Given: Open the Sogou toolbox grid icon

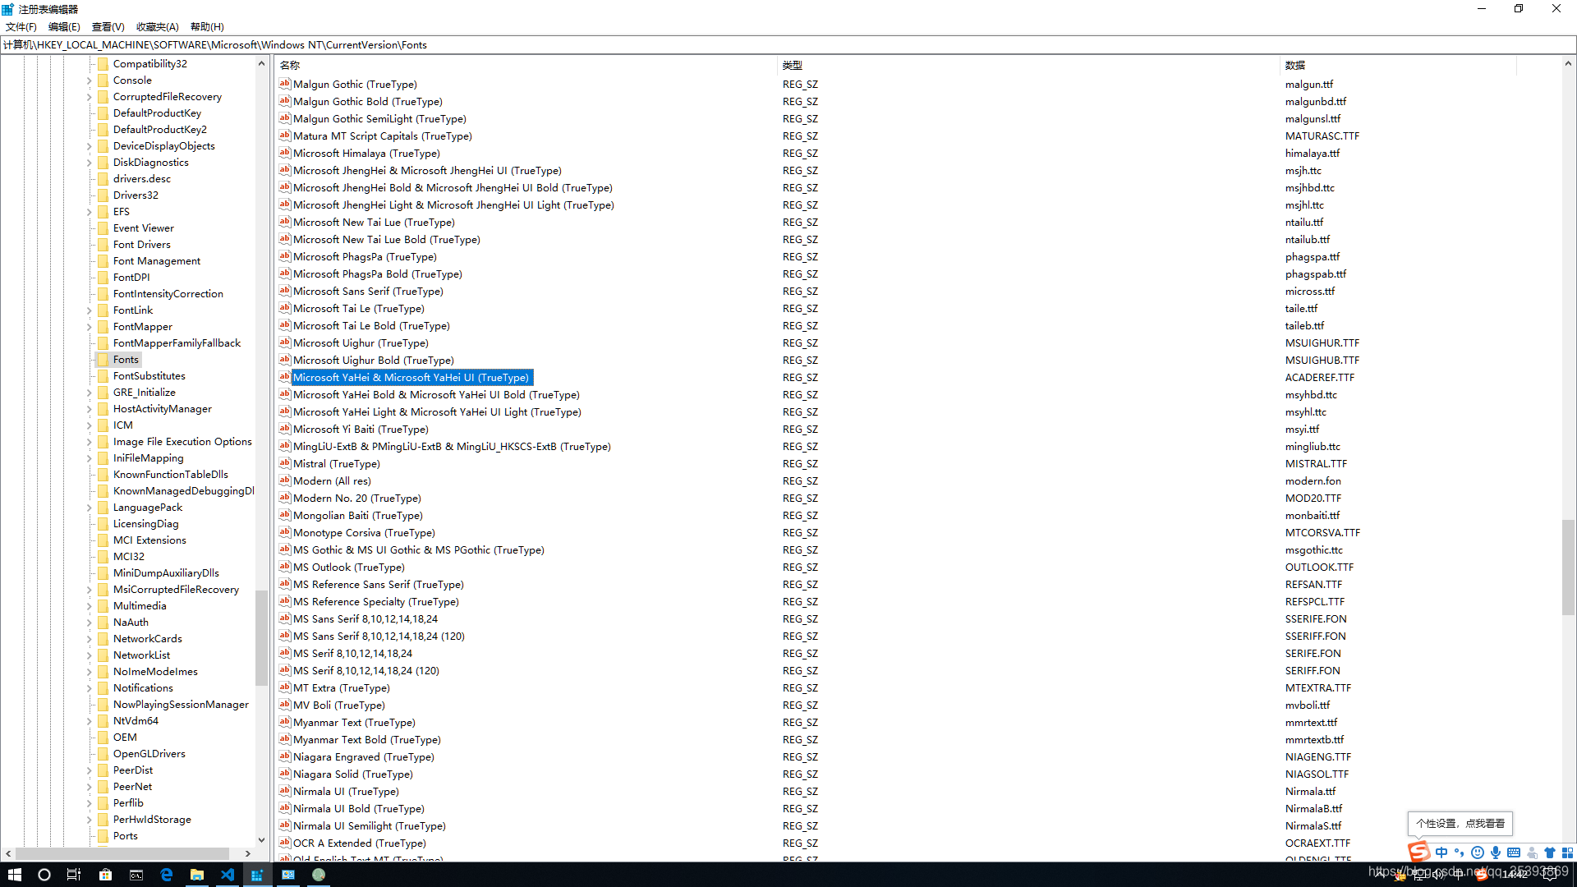Looking at the screenshot, I should tap(1567, 853).
